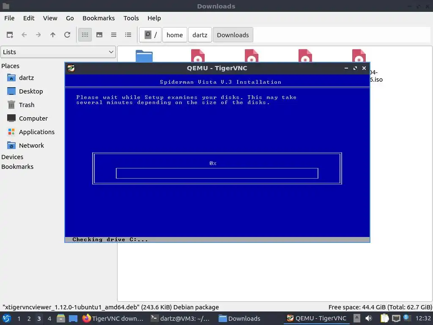Image resolution: width=433 pixels, height=325 pixels.
Task: Select the second disc image file icon
Action: (x=252, y=55)
